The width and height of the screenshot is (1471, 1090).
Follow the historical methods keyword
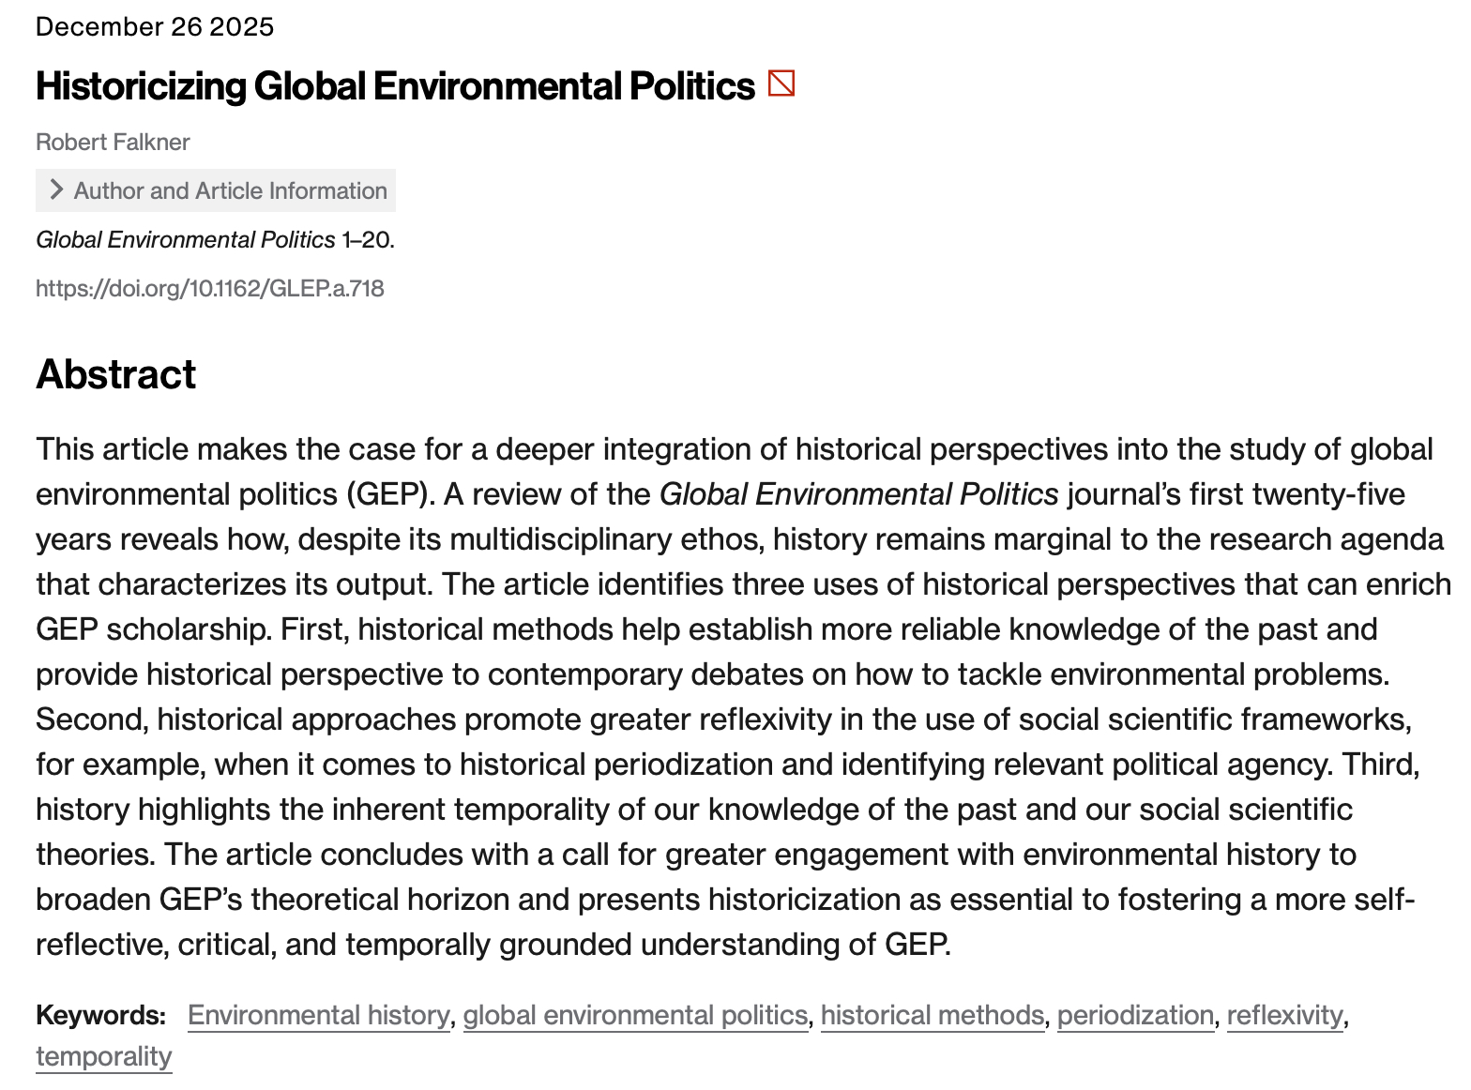click(x=932, y=1015)
